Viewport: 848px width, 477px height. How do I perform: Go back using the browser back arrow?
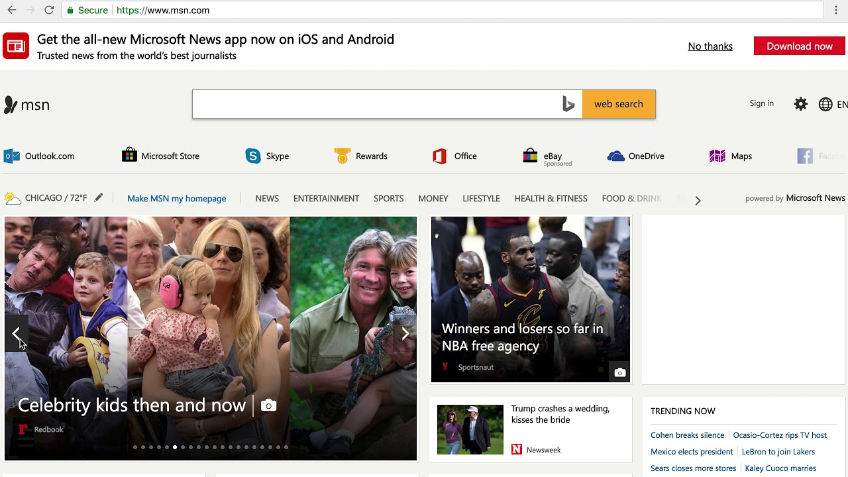point(12,10)
